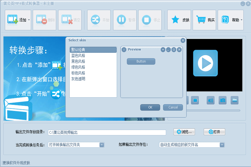
Task: Click Preview window close icon
Action: [x=179, y=50]
